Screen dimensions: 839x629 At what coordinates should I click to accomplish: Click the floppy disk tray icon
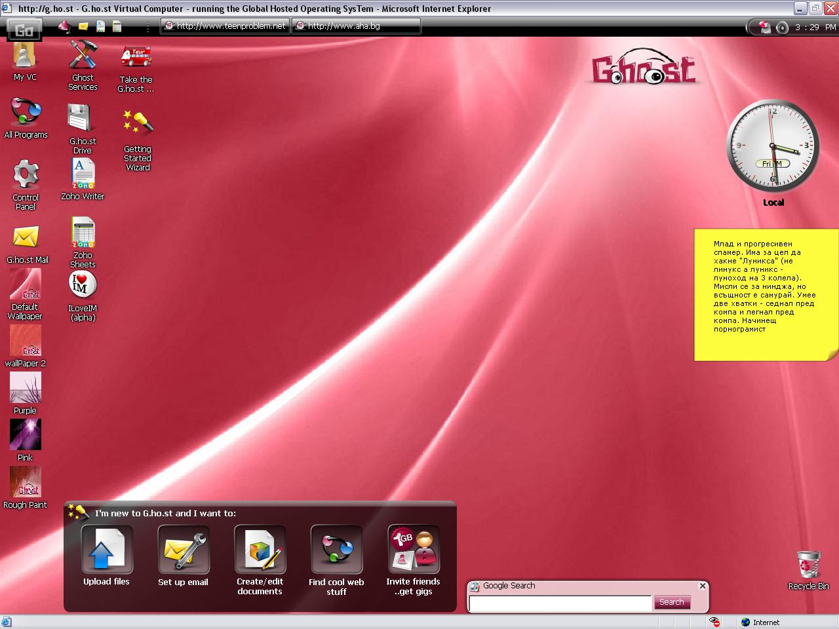pos(765,27)
